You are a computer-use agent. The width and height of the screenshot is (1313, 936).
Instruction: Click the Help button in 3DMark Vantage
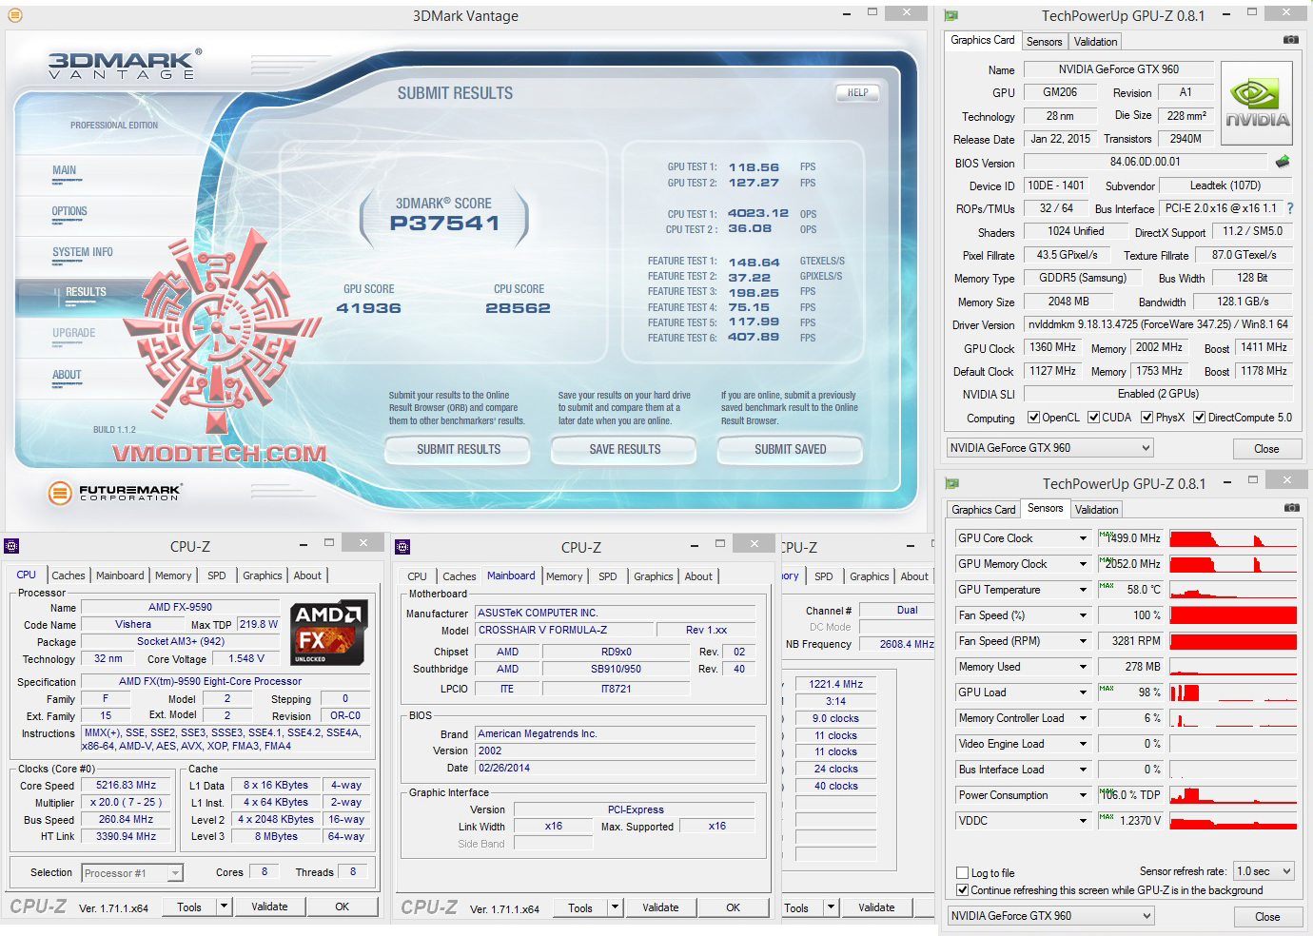[857, 92]
